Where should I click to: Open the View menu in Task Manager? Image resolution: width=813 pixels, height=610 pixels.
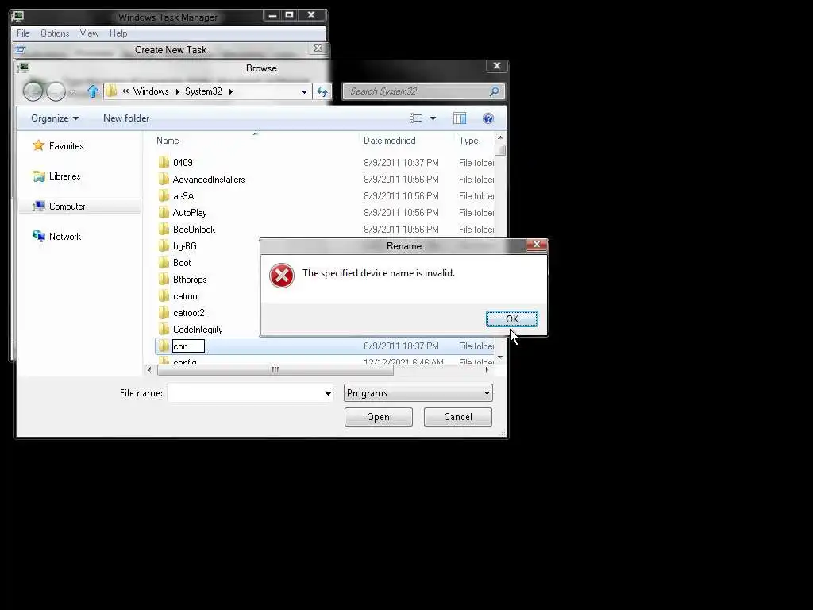tap(89, 33)
